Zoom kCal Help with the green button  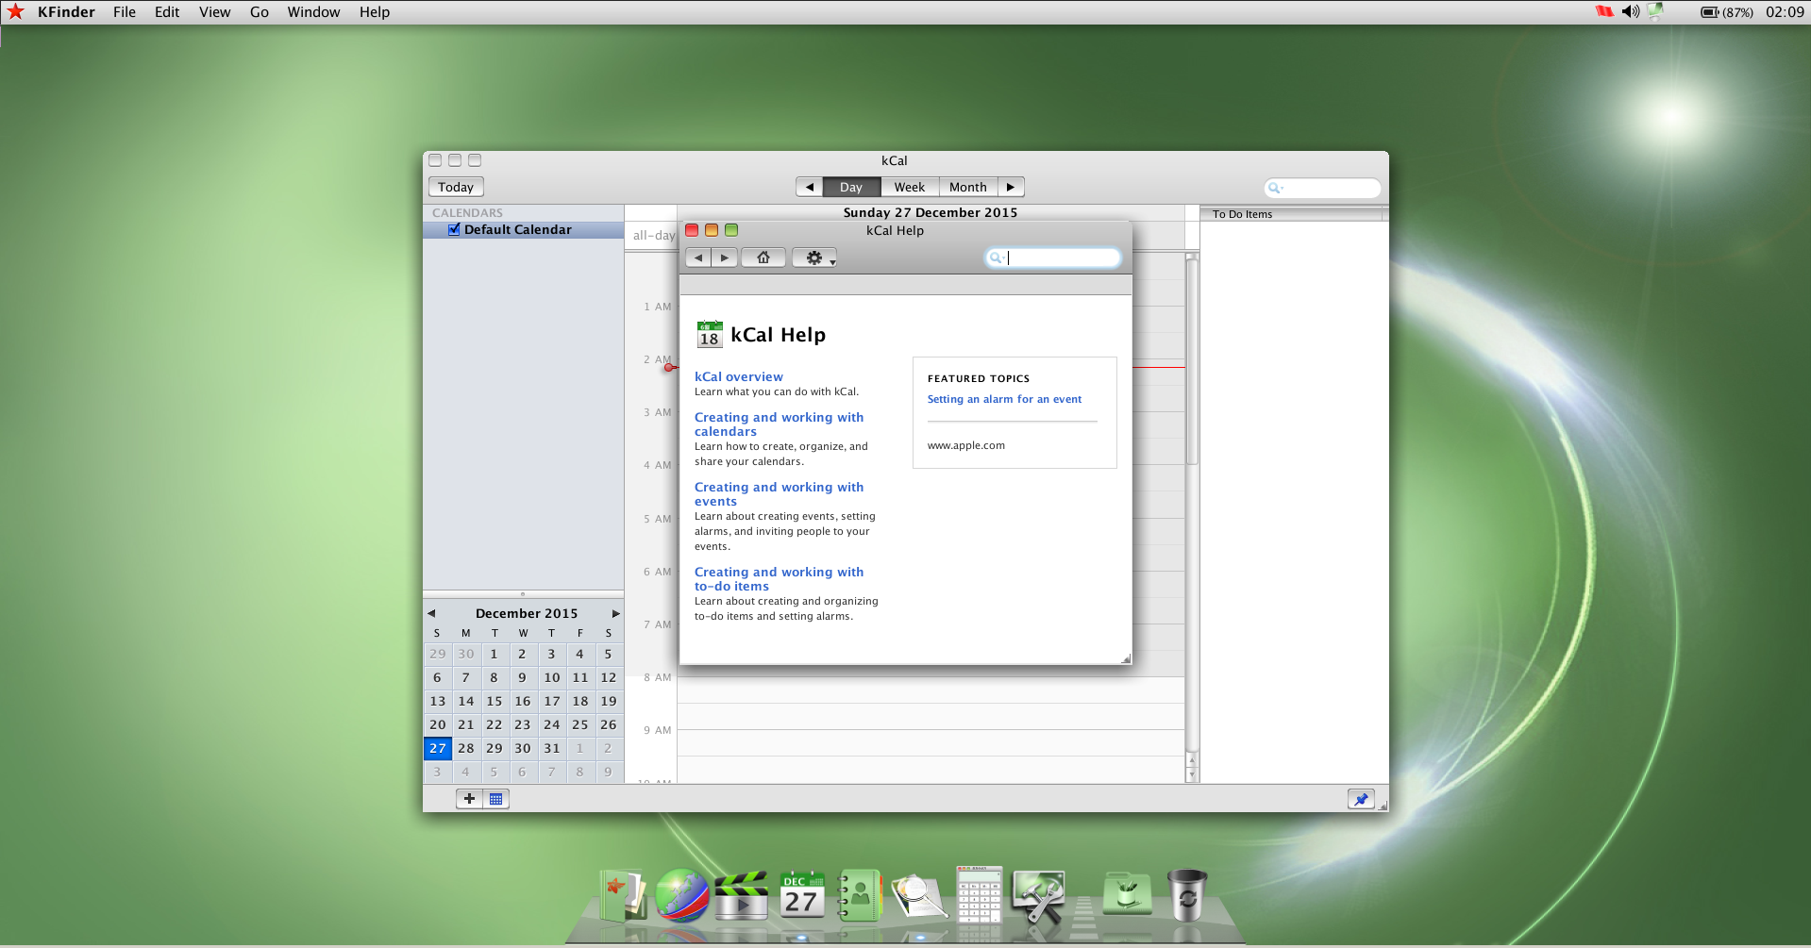tap(731, 230)
